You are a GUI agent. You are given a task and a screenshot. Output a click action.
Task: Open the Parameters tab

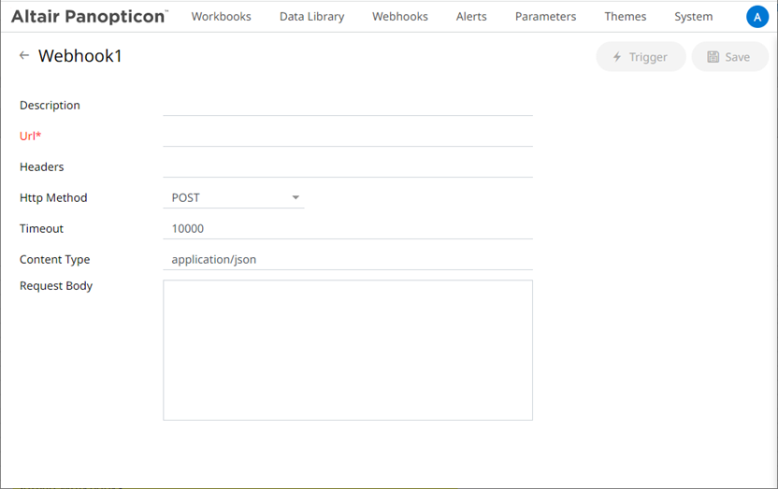pyautogui.click(x=545, y=17)
